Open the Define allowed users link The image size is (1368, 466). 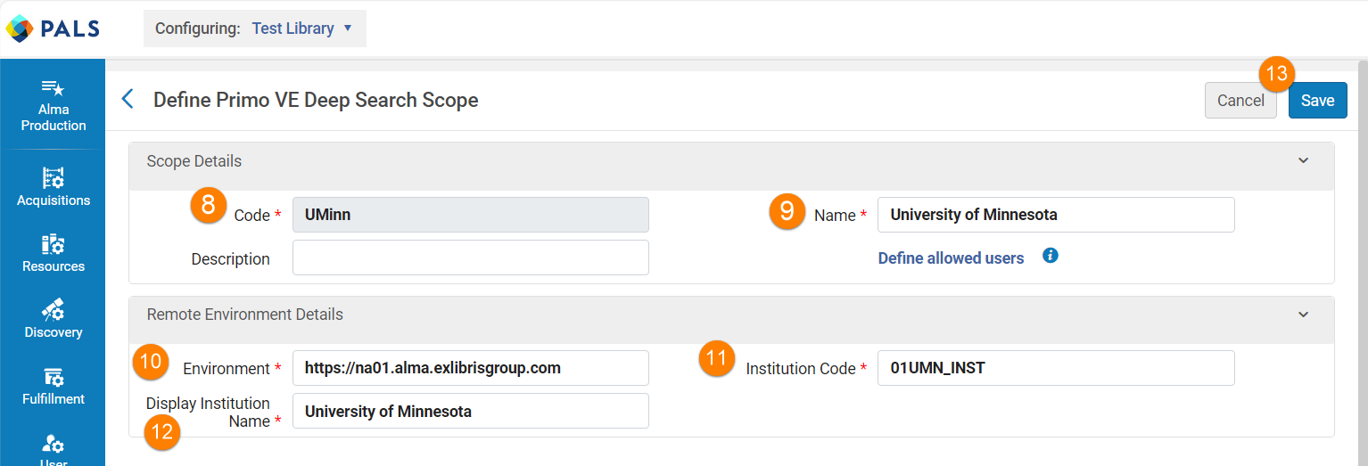point(951,258)
